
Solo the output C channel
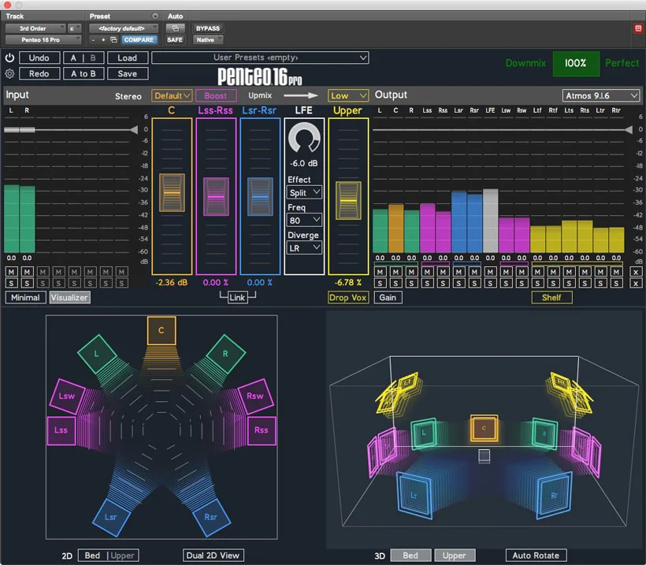click(396, 283)
